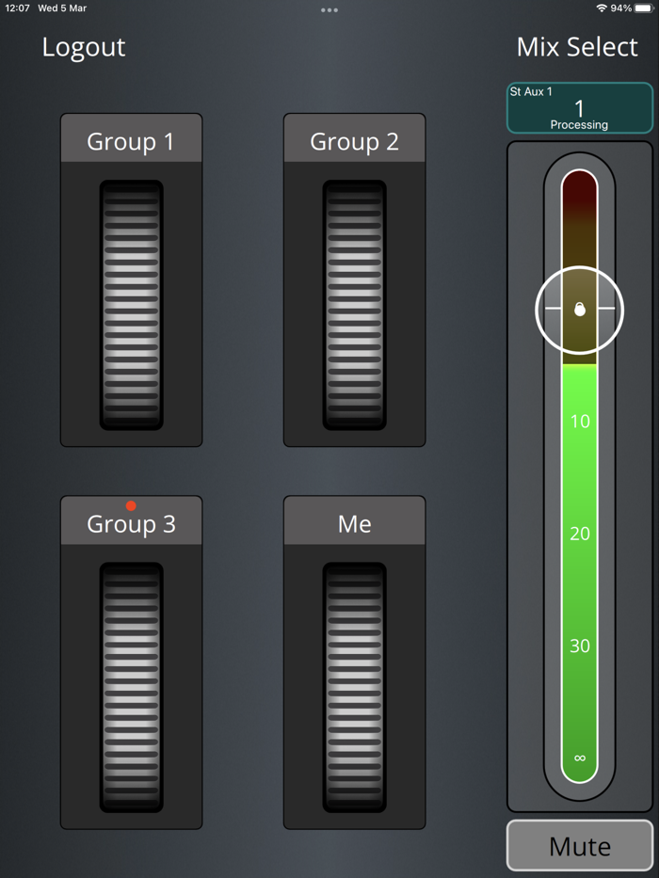Mute the St Aux 1 mix
659x878 pixels.
(x=579, y=845)
